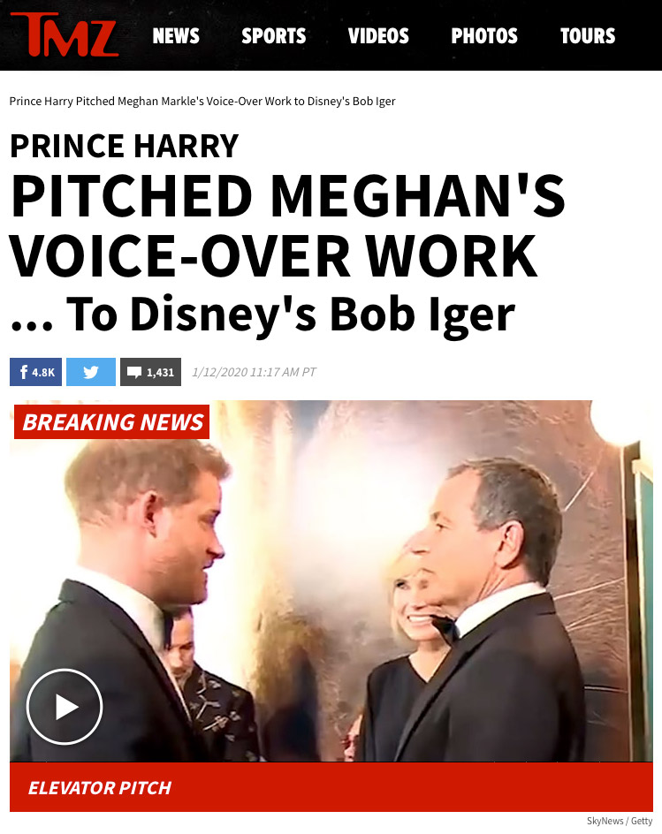Click the small article title above the headline
Image resolution: width=662 pixels, height=834 pixels.
pyautogui.click(x=202, y=101)
